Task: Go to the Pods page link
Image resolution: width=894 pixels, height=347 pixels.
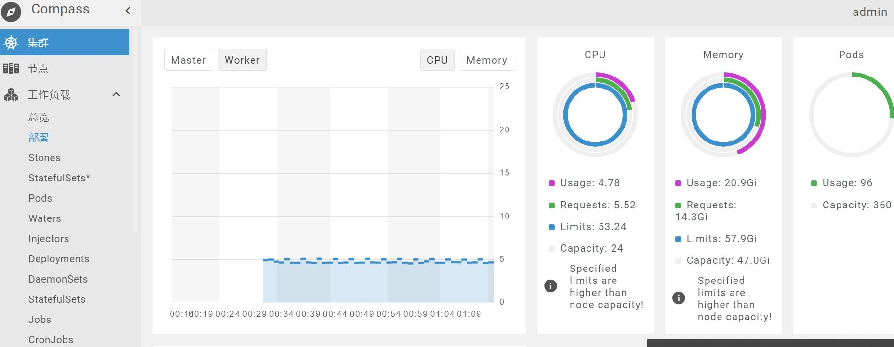Action: [x=40, y=198]
